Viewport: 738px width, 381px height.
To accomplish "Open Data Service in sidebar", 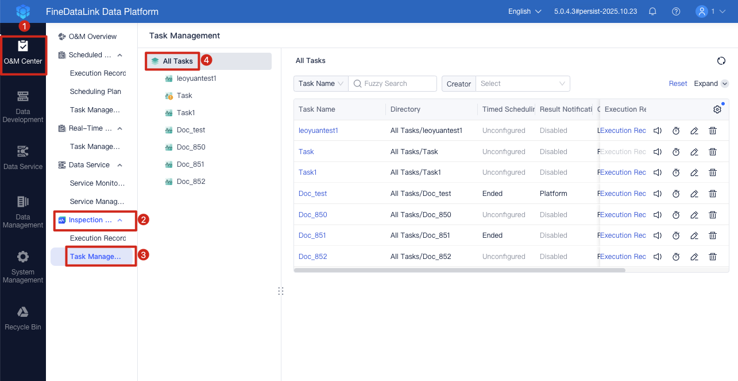I will [23, 158].
